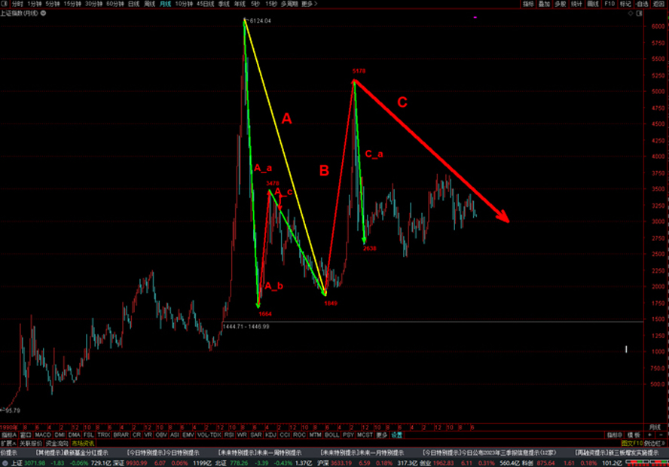Image resolution: width=669 pixels, height=467 pixels.
Task: Open the 叠加 overlay tool
Action: (543, 4)
